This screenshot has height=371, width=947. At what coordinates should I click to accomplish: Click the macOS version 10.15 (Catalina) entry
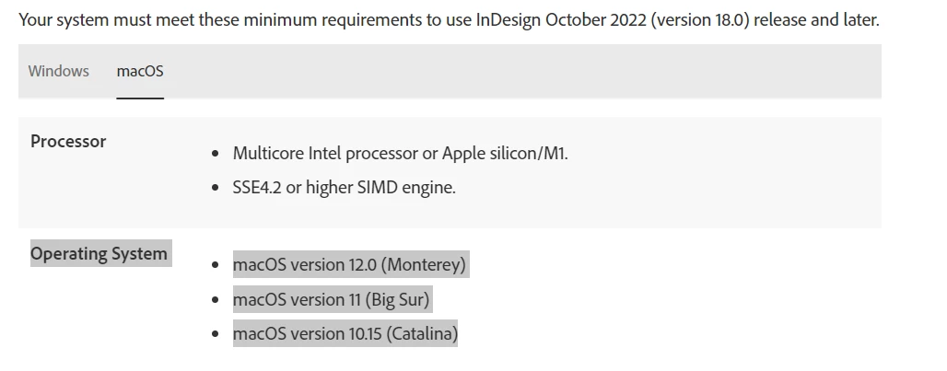[x=345, y=333]
